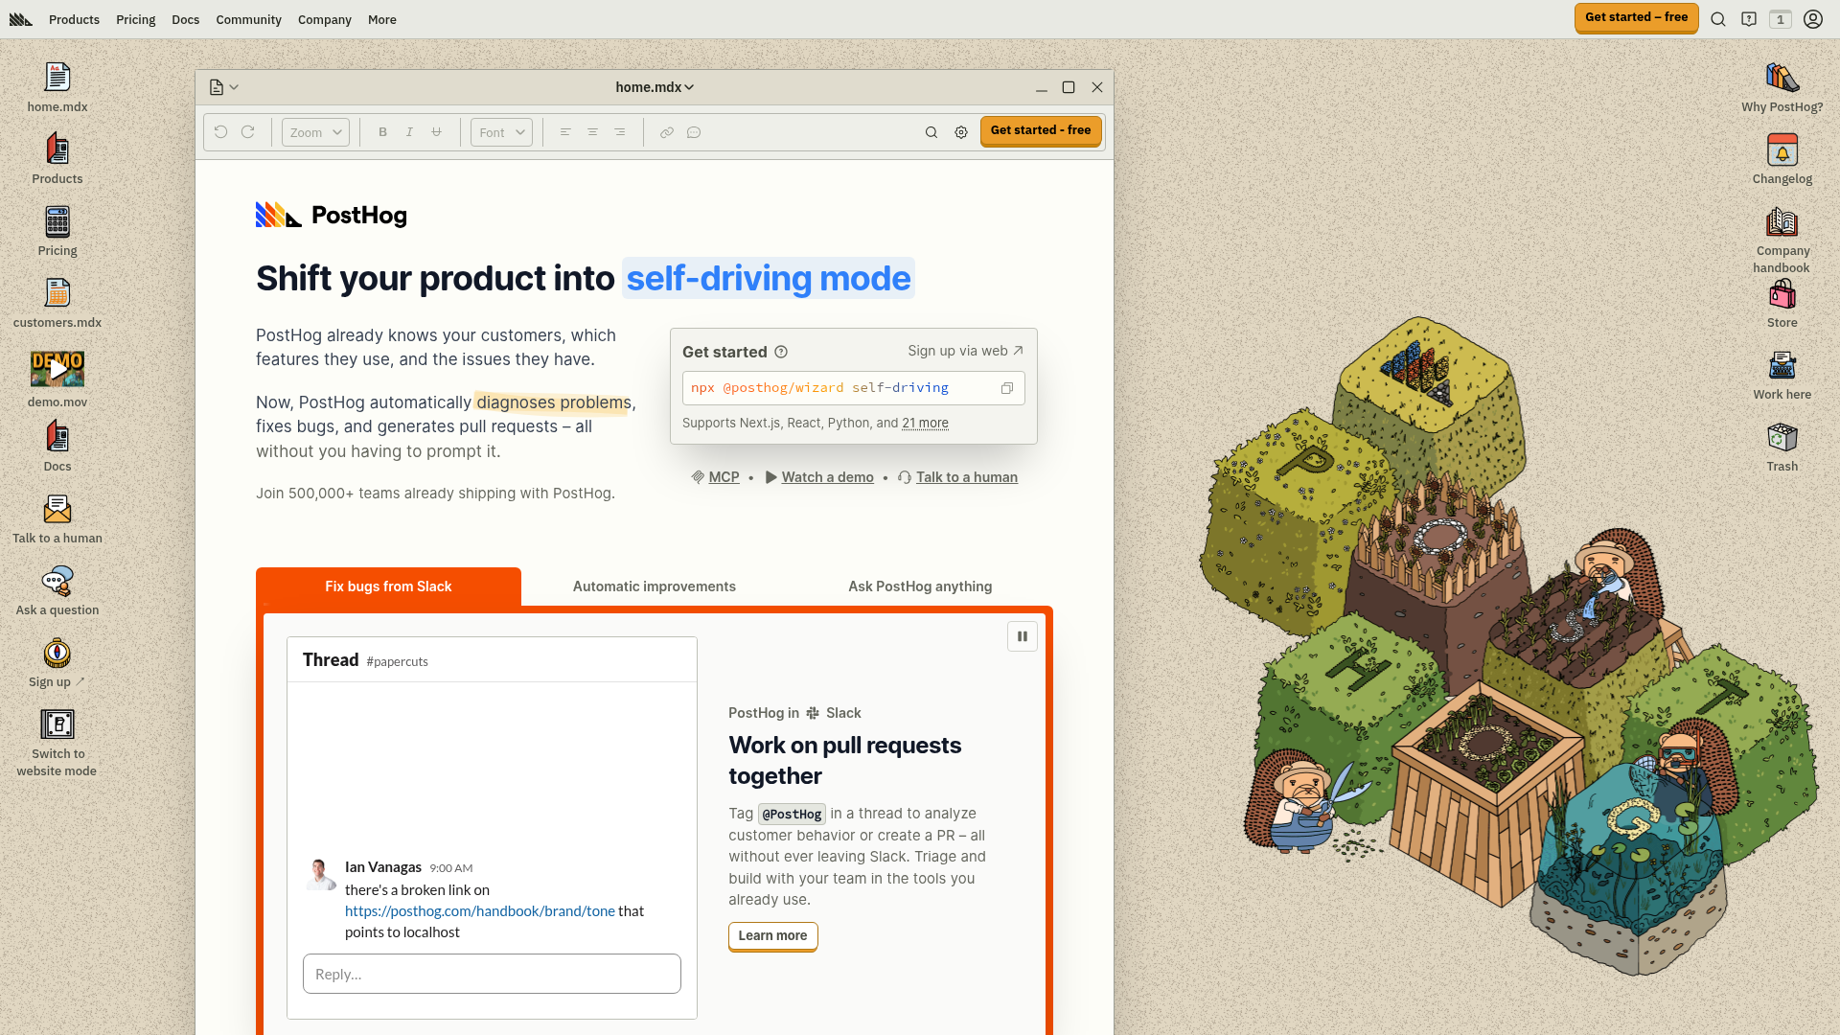Click the comment toolbar icon

click(694, 132)
